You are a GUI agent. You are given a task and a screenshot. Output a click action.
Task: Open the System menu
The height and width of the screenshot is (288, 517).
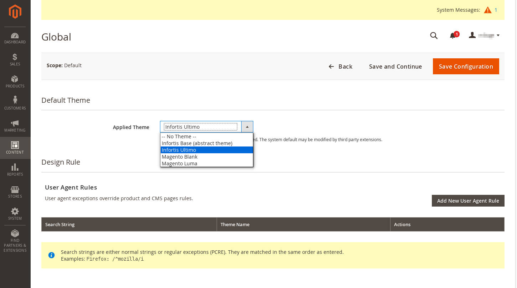[15, 214]
